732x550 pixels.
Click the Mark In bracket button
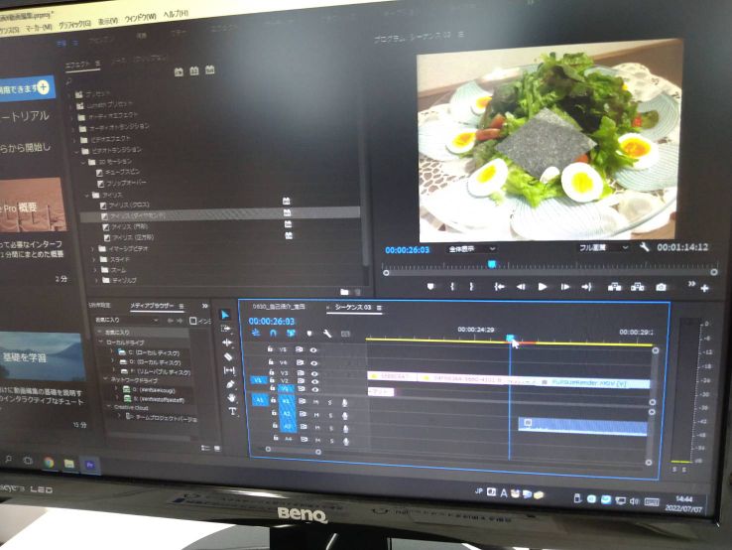(452, 286)
